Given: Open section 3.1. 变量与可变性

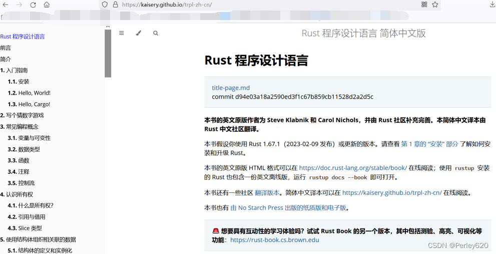Looking at the screenshot, I should click(29, 138).
